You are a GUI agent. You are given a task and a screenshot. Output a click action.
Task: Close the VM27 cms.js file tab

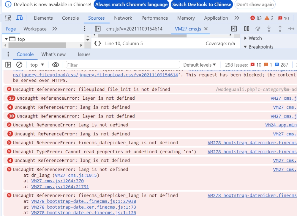pos(206,29)
